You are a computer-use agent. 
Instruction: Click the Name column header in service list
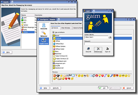click(28, 15)
